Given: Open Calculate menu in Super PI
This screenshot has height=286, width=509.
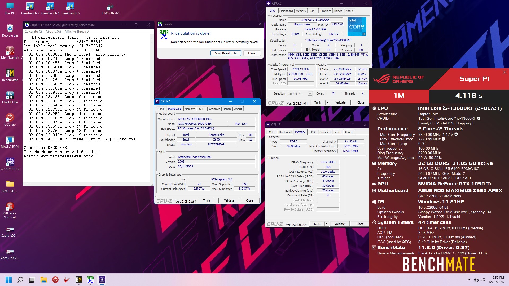Looking at the screenshot, I should [x=33, y=32].
